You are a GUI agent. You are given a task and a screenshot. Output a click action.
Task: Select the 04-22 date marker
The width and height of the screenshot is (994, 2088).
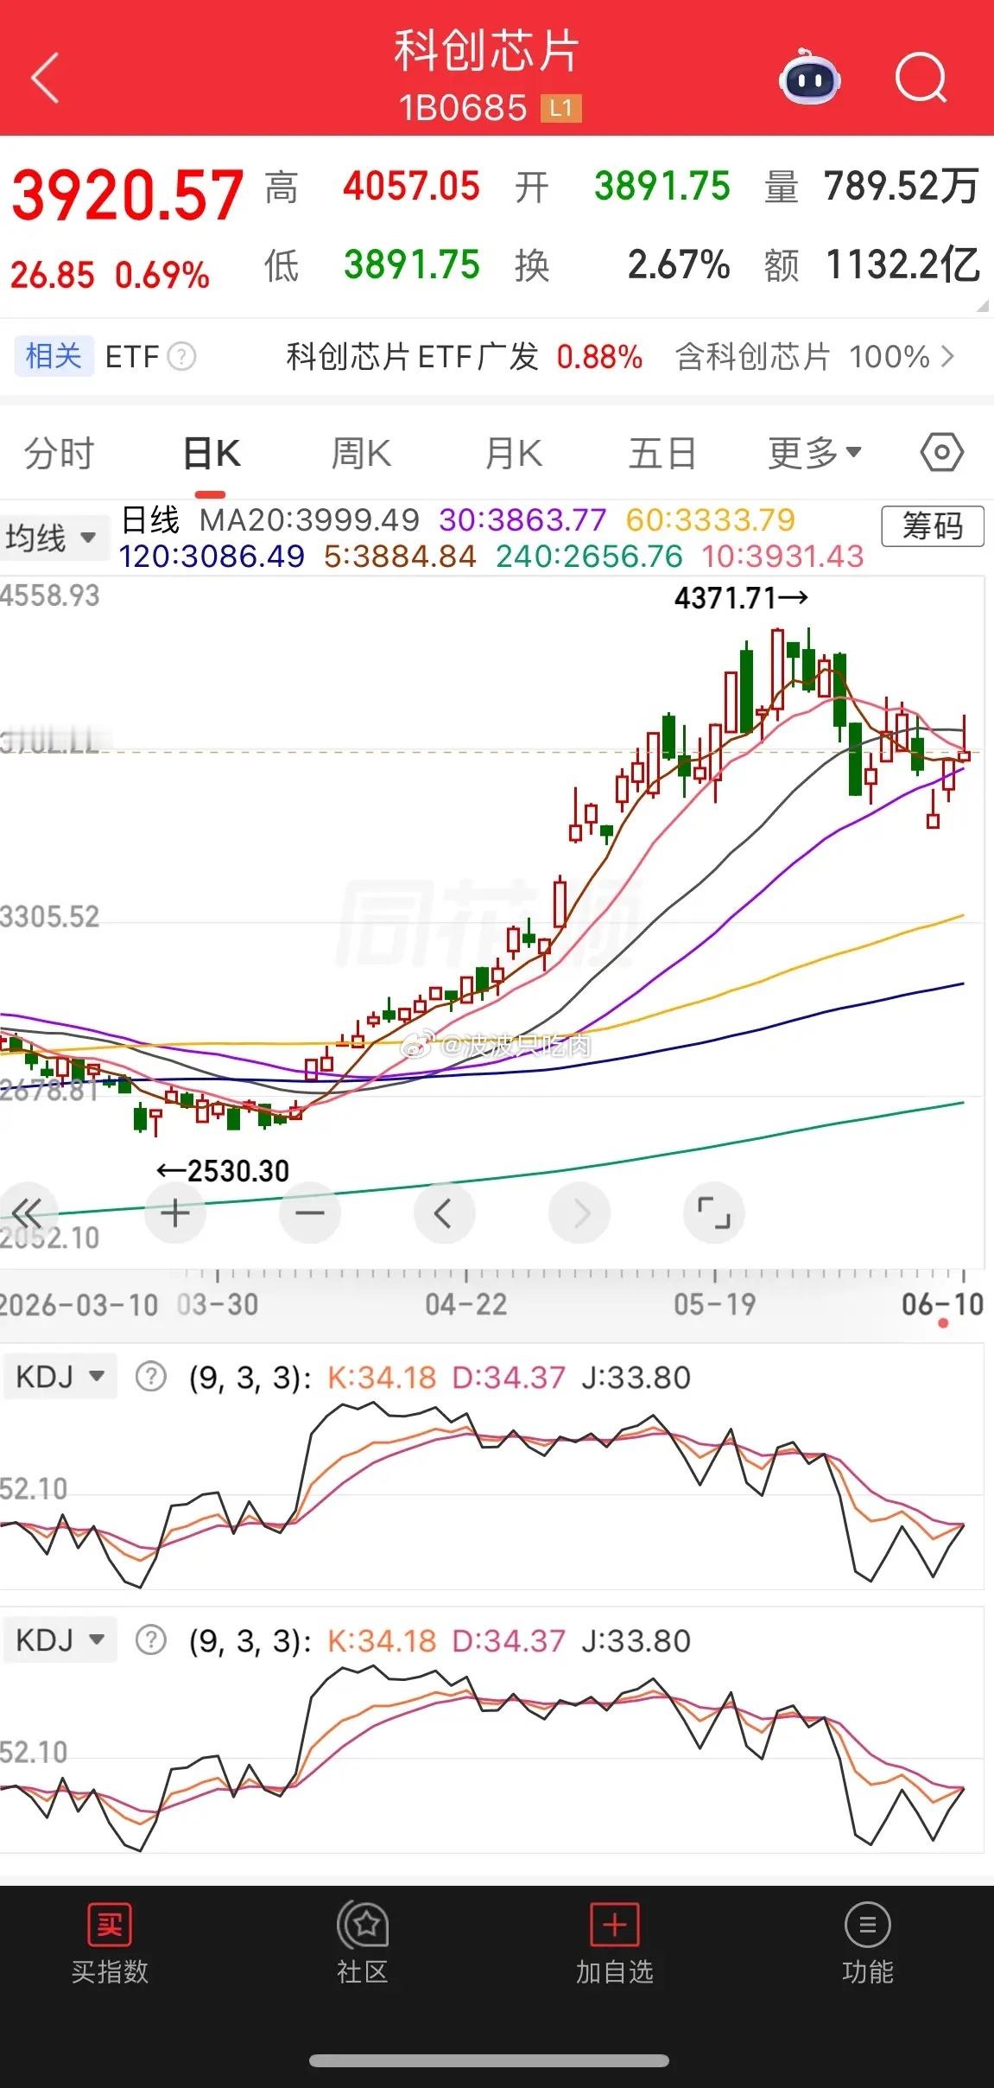click(466, 1304)
